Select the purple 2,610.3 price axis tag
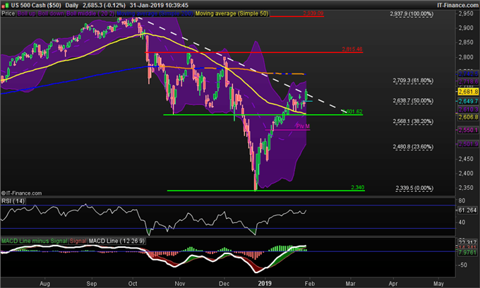Viewport: 480px width, 288px height. pyautogui.click(x=468, y=109)
